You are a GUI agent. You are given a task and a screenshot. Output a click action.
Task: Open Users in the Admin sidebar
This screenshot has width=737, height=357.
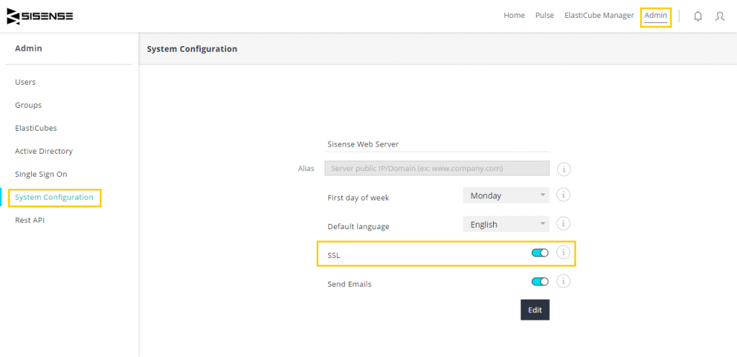click(25, 82)
